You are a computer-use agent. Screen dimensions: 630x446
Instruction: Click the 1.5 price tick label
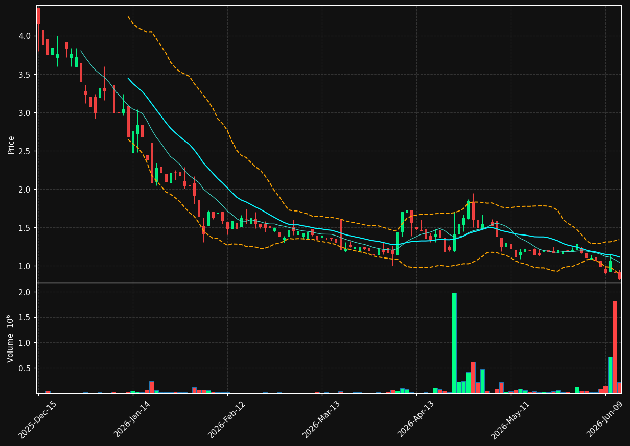25,227
